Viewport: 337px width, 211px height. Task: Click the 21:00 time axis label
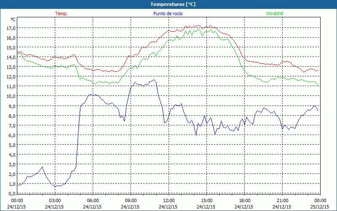(282, 200)
